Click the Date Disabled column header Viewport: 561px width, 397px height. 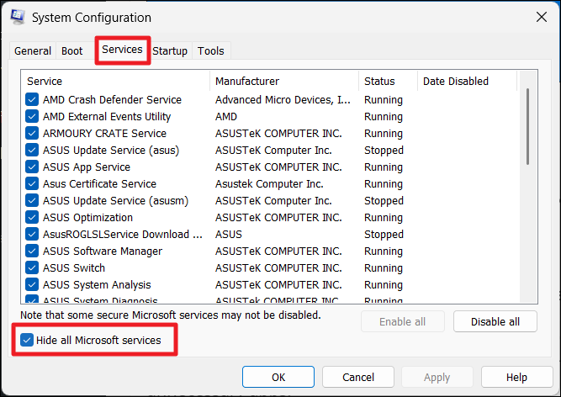pyautogui.click(x=467, y=82)
